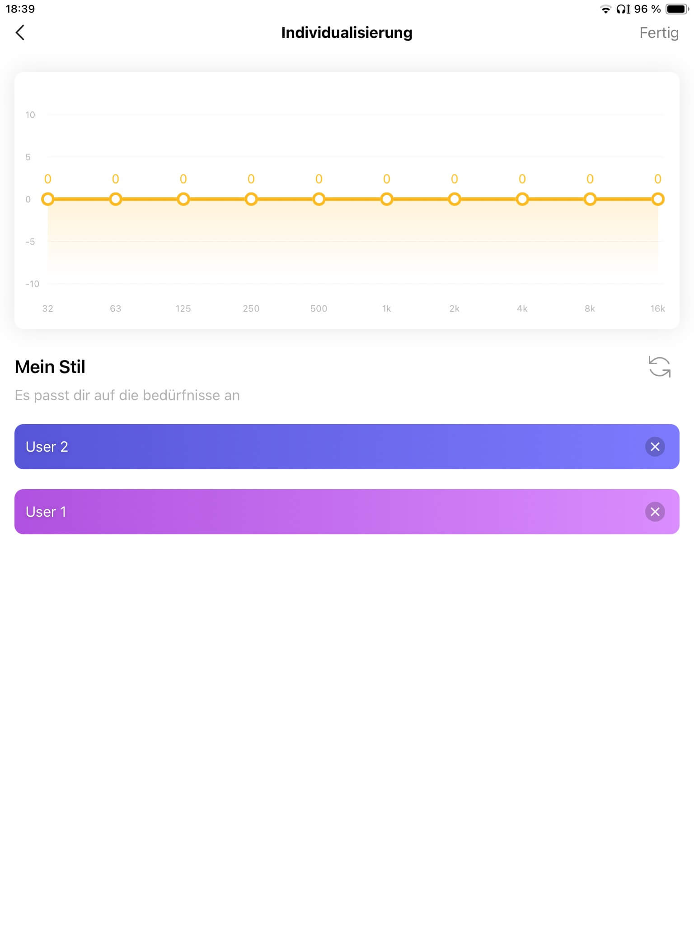This screenshot has height=925, width=694.
Task: Select the User 2 style preset
Action: coord(316,447)
